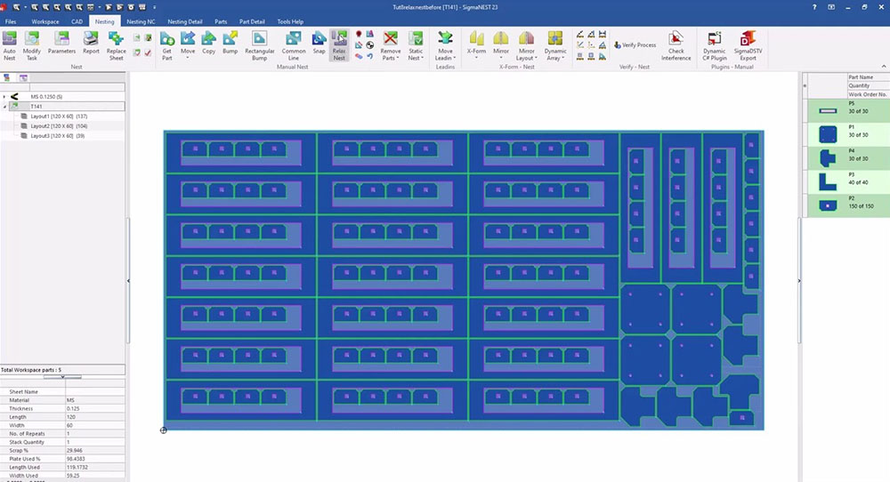890x482 pixels.
Task: Open the Mirror Layout dropdown
Action: (x=527, y=55)
